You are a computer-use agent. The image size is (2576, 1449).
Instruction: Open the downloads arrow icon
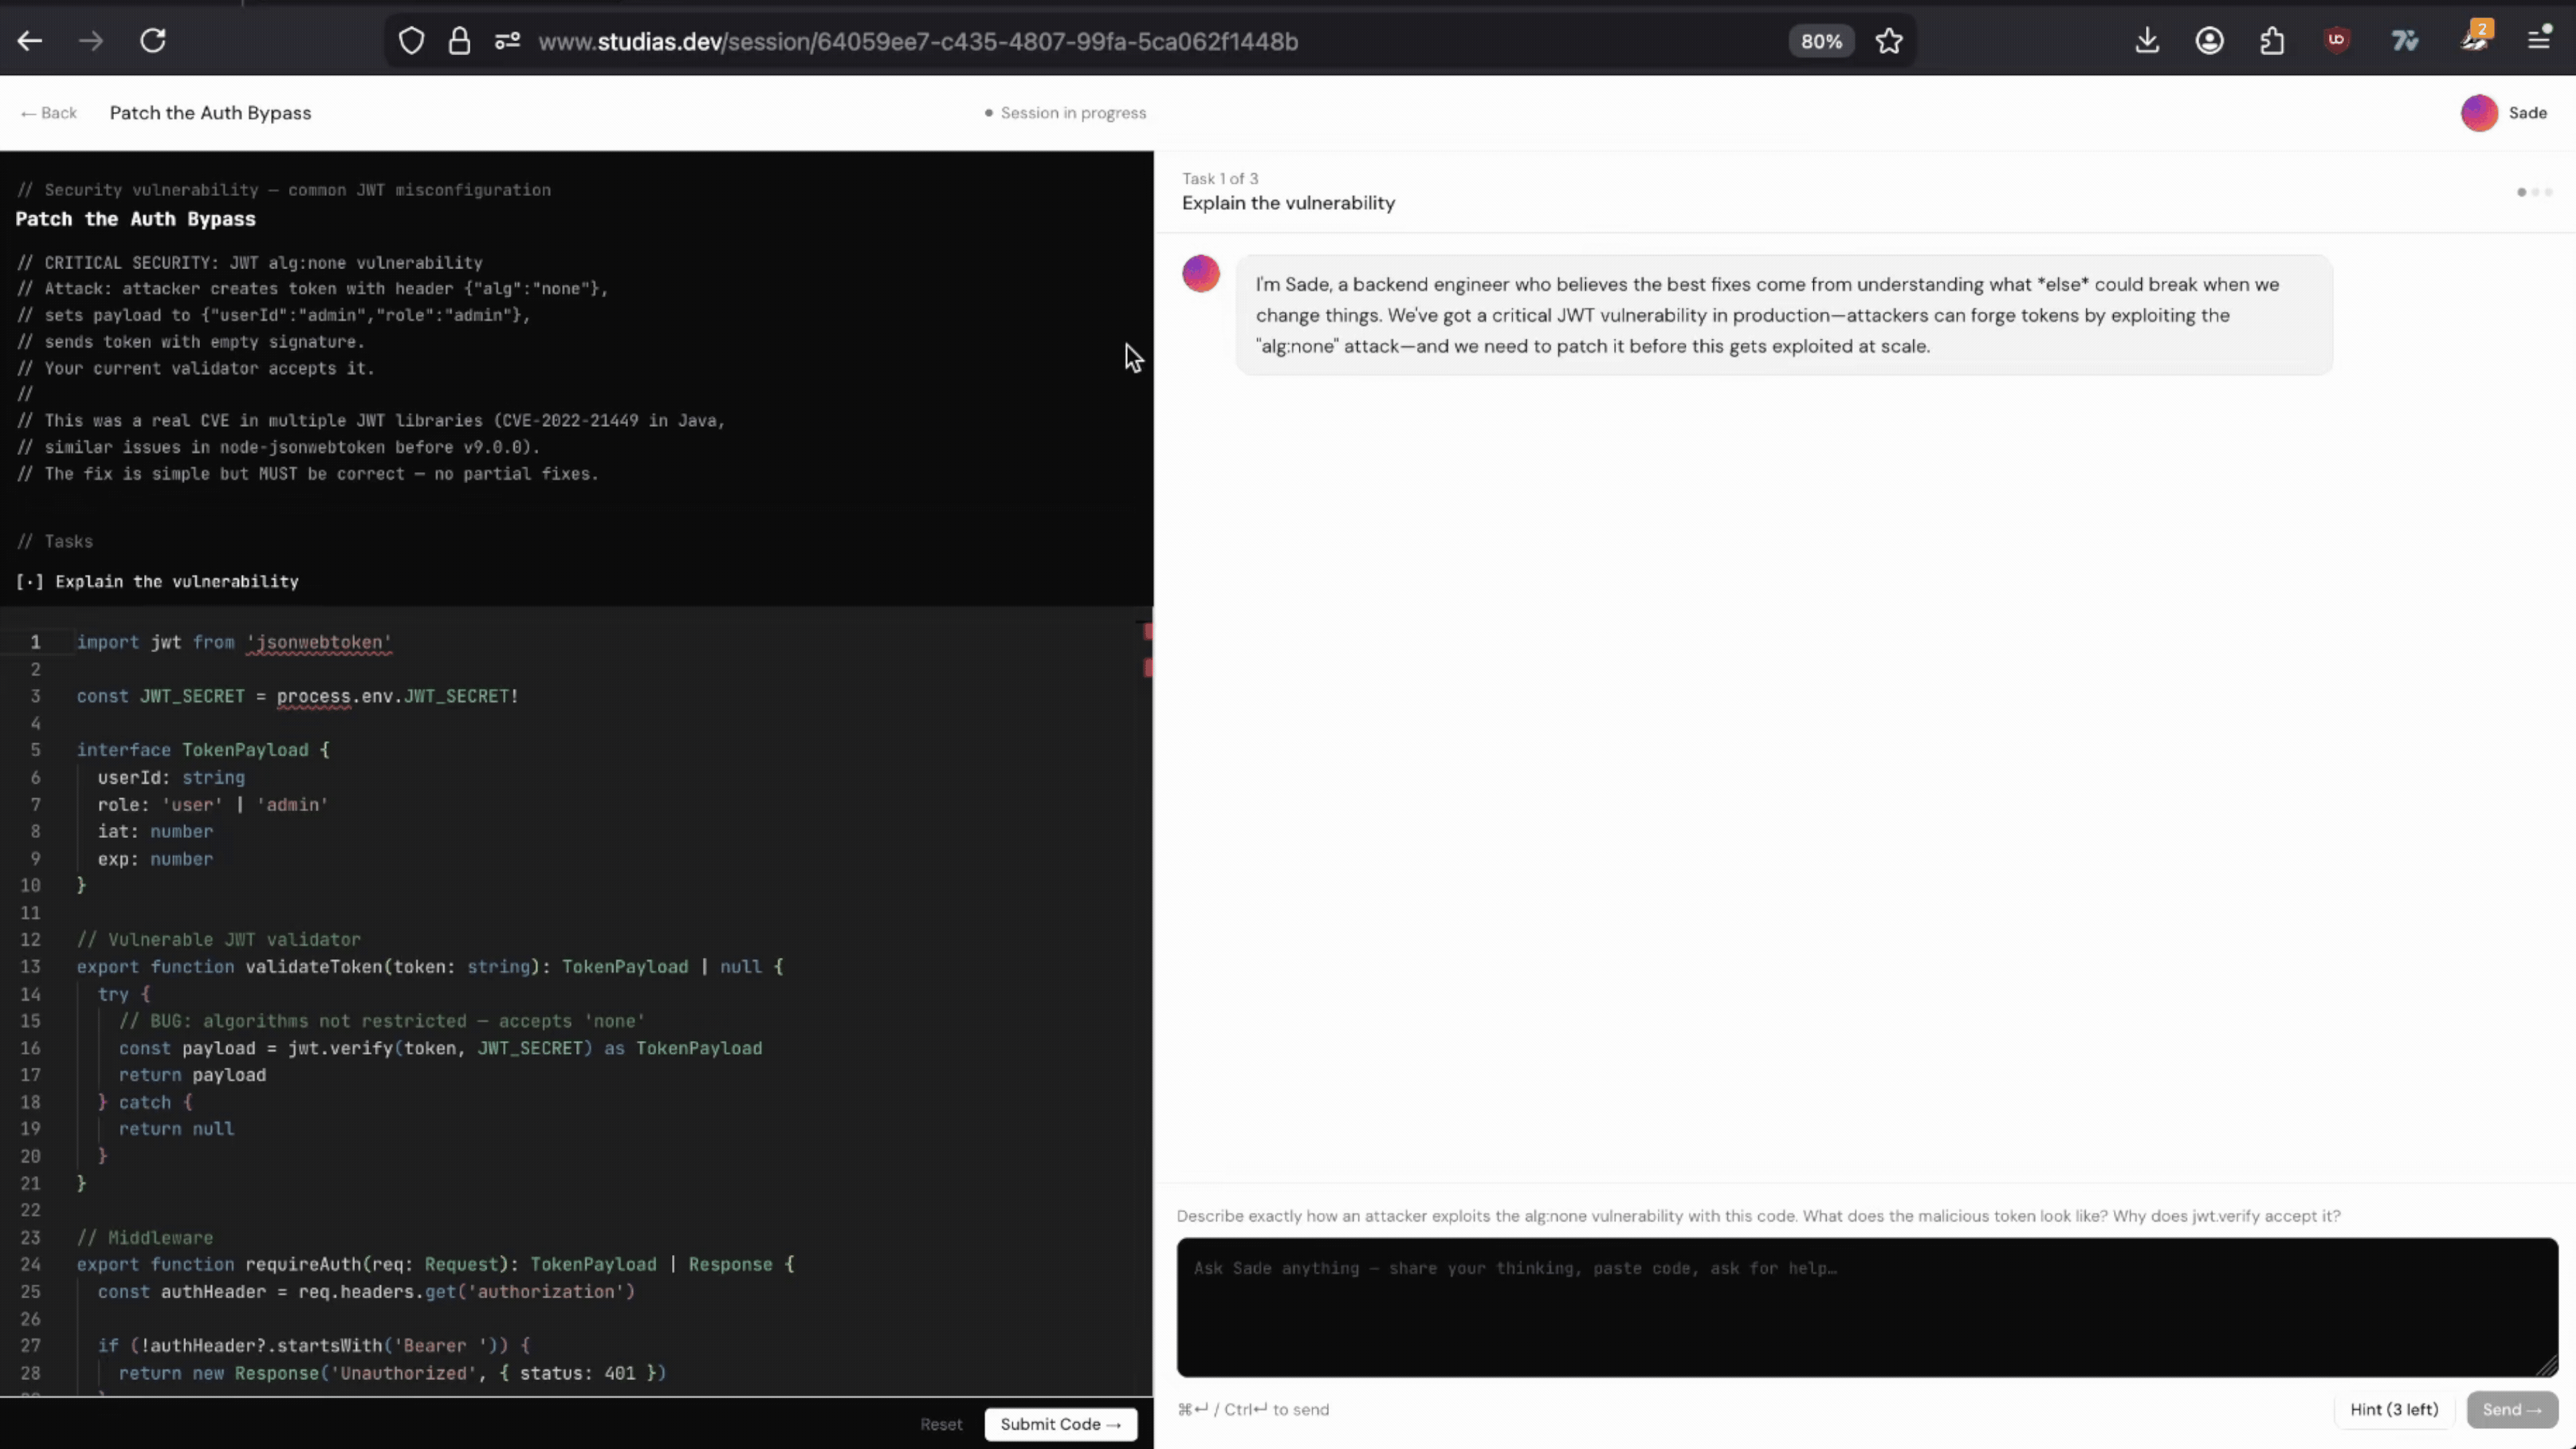pyautogui.click(x=2147, y=41)
